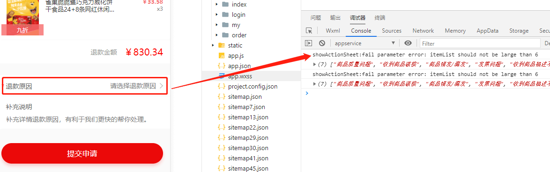550x172 pixels.
Task: Click the first showActionSheet:fail error message
Action: [x=425, y=55]
